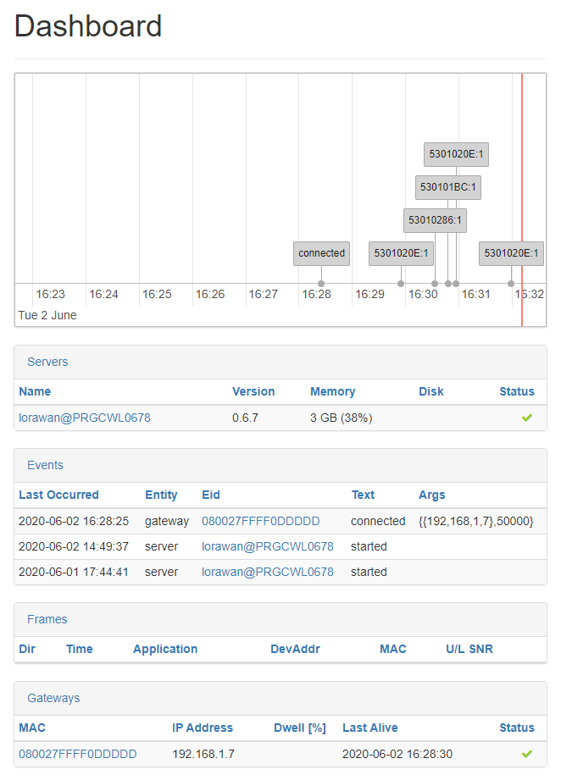Image resolution: width=561 pixels, height=775 pixels.
Task: Sort Events by Text column
Action: (363, 495)
